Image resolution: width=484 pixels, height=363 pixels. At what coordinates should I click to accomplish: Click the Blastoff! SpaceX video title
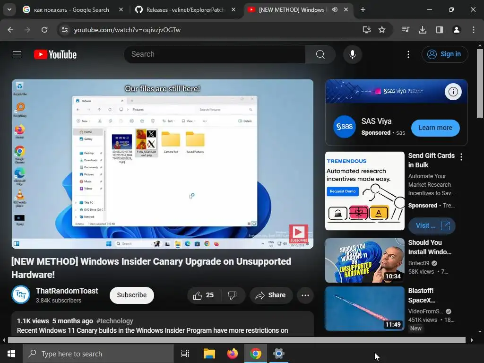(x=422, y=295)
